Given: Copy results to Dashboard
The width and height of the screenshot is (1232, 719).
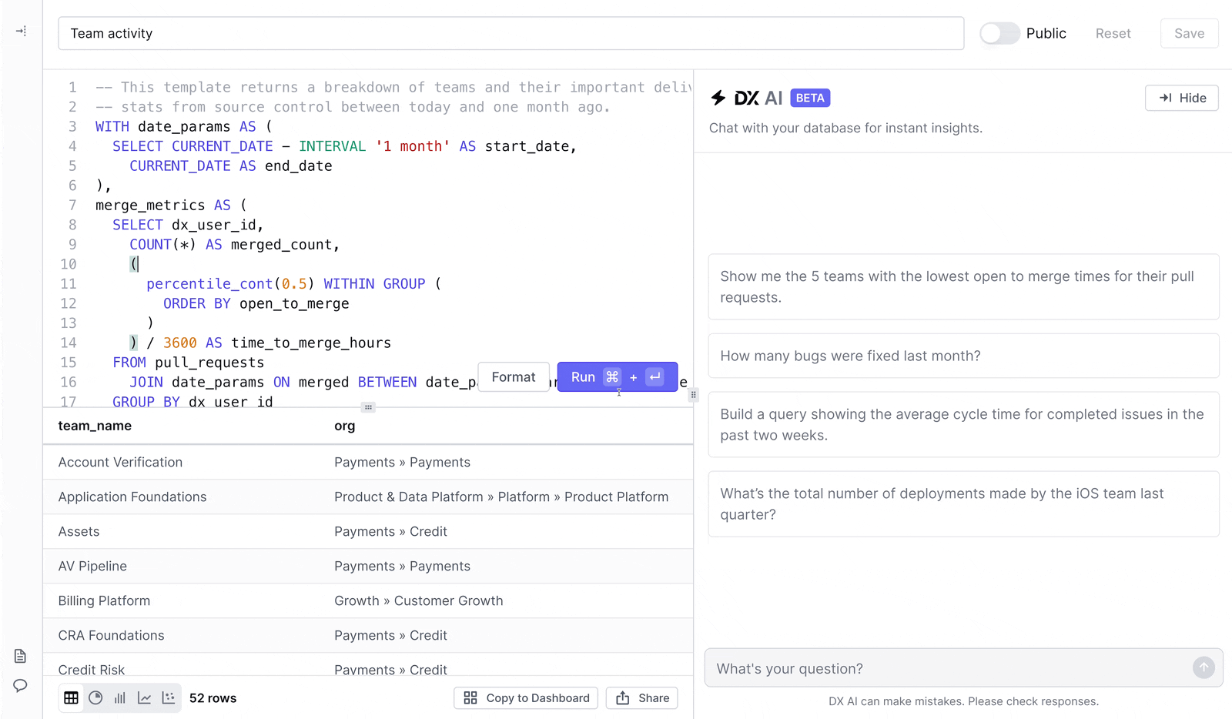Looking at the screenshot, I should (x=527, y=698).
